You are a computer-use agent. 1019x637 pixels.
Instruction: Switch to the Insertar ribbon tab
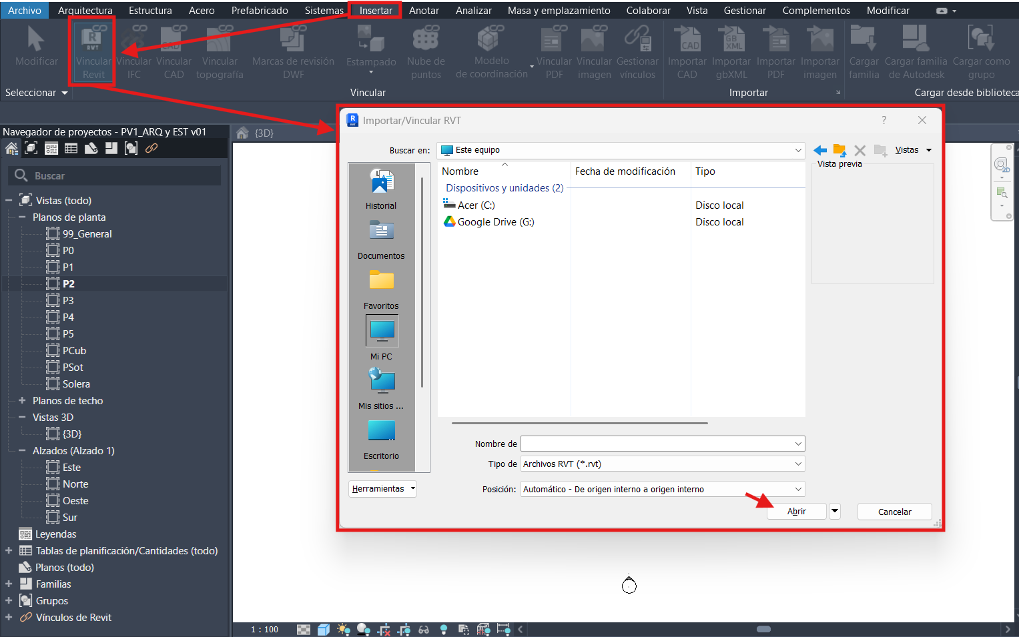[376, 11]
